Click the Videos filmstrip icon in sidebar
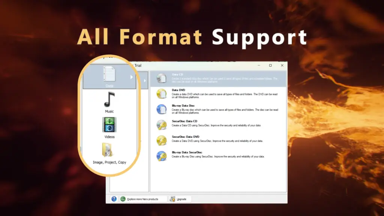The height and width of the screenshot is (216, 384). point(109,125)
